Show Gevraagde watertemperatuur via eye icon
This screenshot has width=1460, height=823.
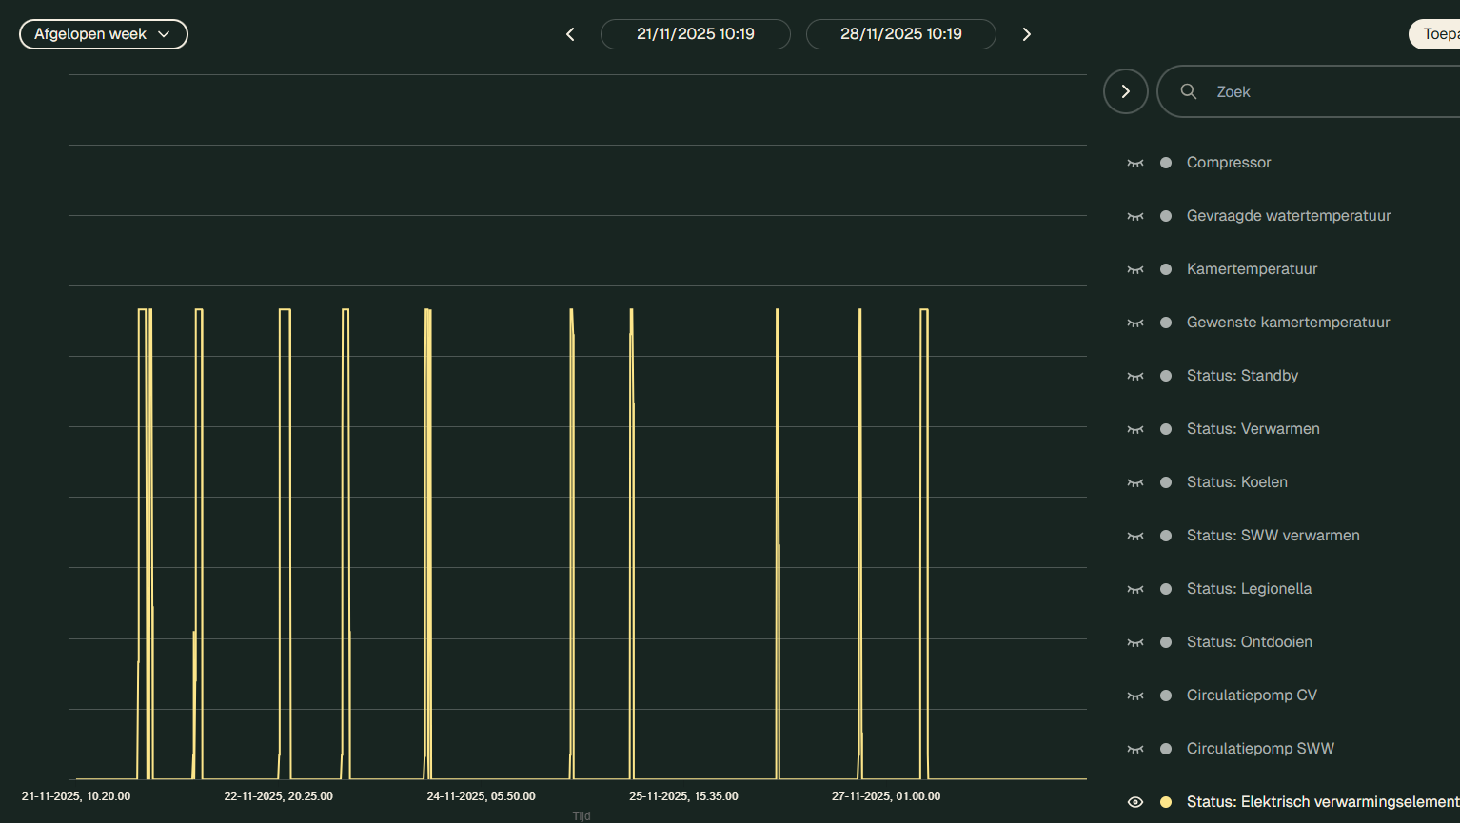coord(1135,216)
